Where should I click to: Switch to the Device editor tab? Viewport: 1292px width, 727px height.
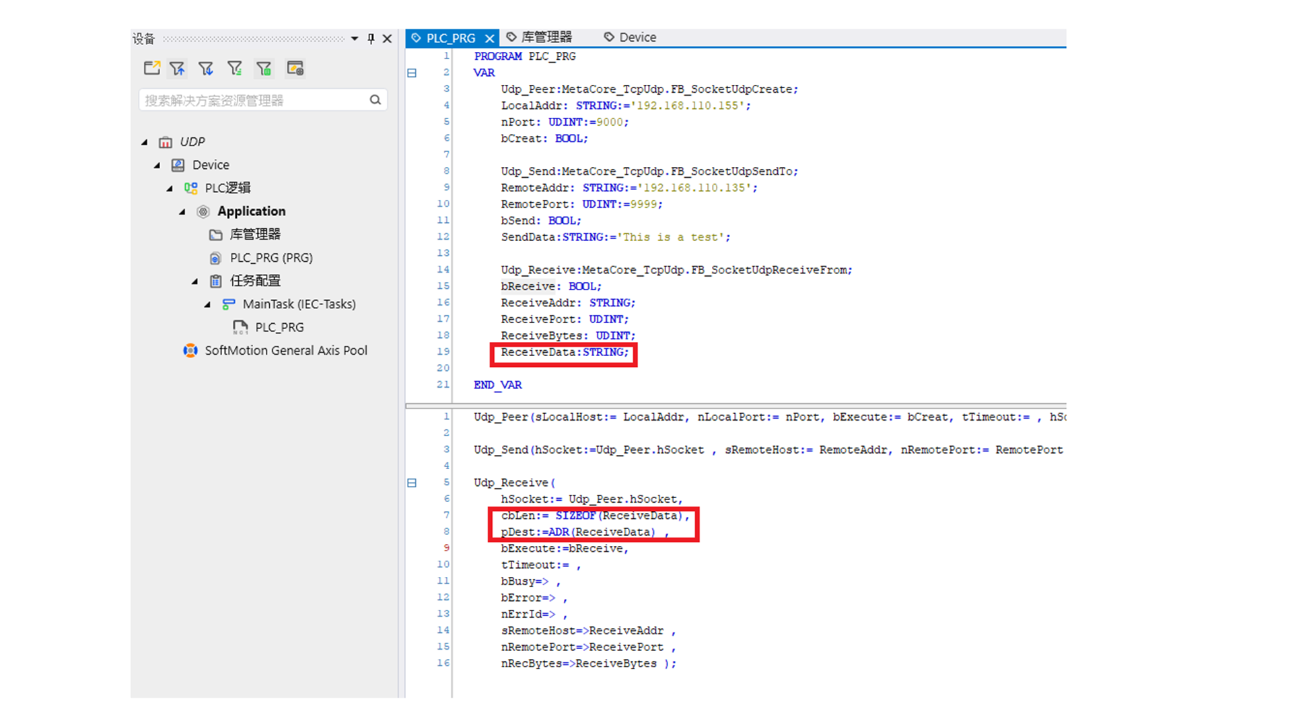tap(637, 37)
